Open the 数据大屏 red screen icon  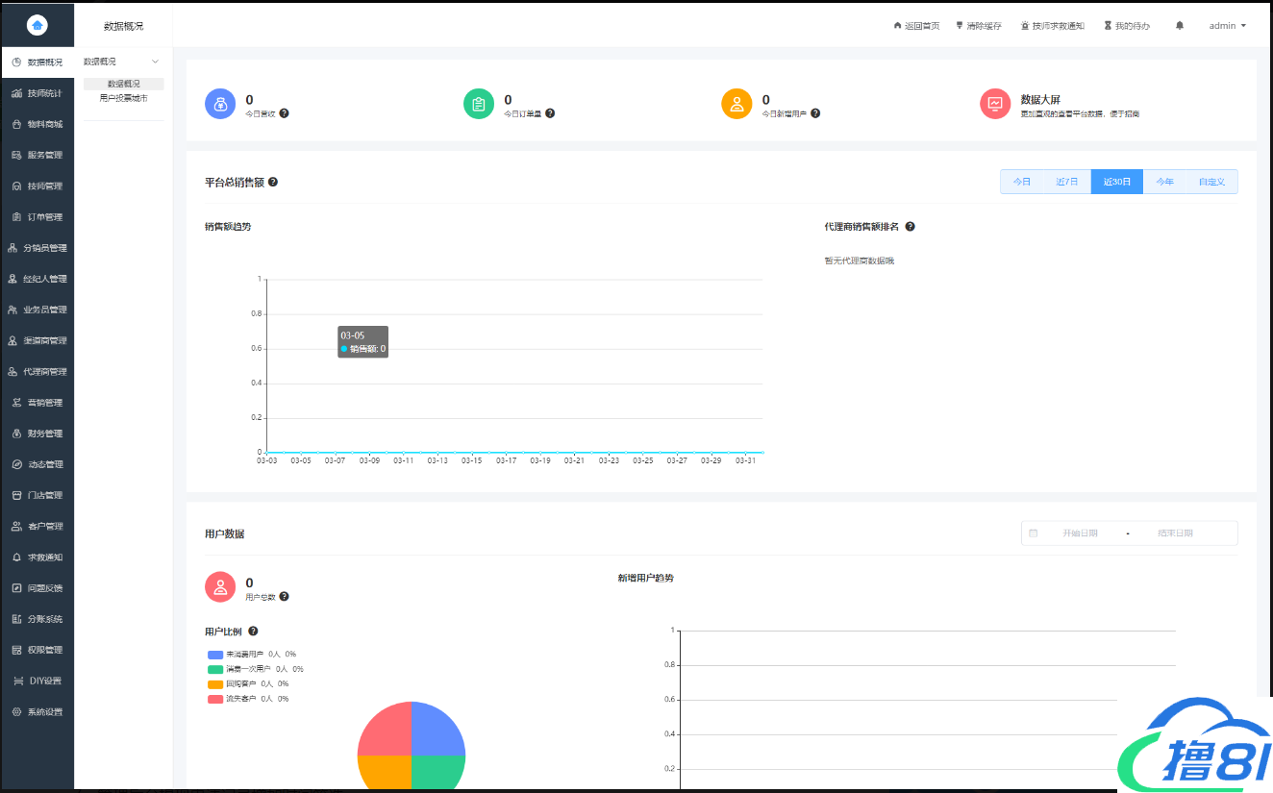(995, 104)
